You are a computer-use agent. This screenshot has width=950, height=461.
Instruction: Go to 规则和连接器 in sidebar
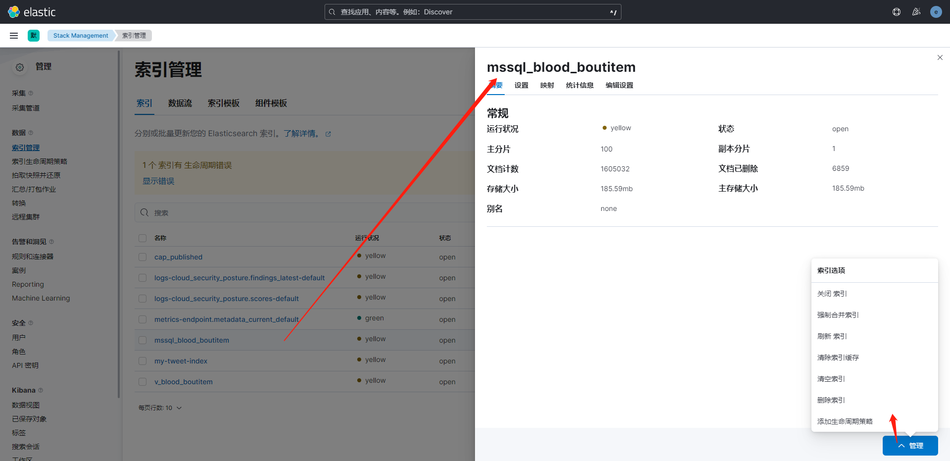pyautogui.click(x=33, y=256)
